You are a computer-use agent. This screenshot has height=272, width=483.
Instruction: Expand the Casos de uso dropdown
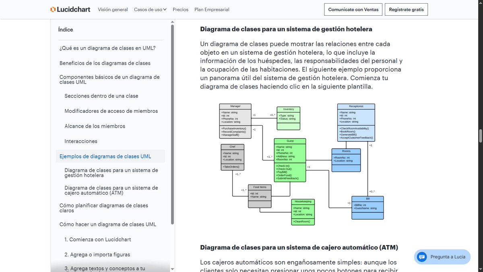pos(150,9)
